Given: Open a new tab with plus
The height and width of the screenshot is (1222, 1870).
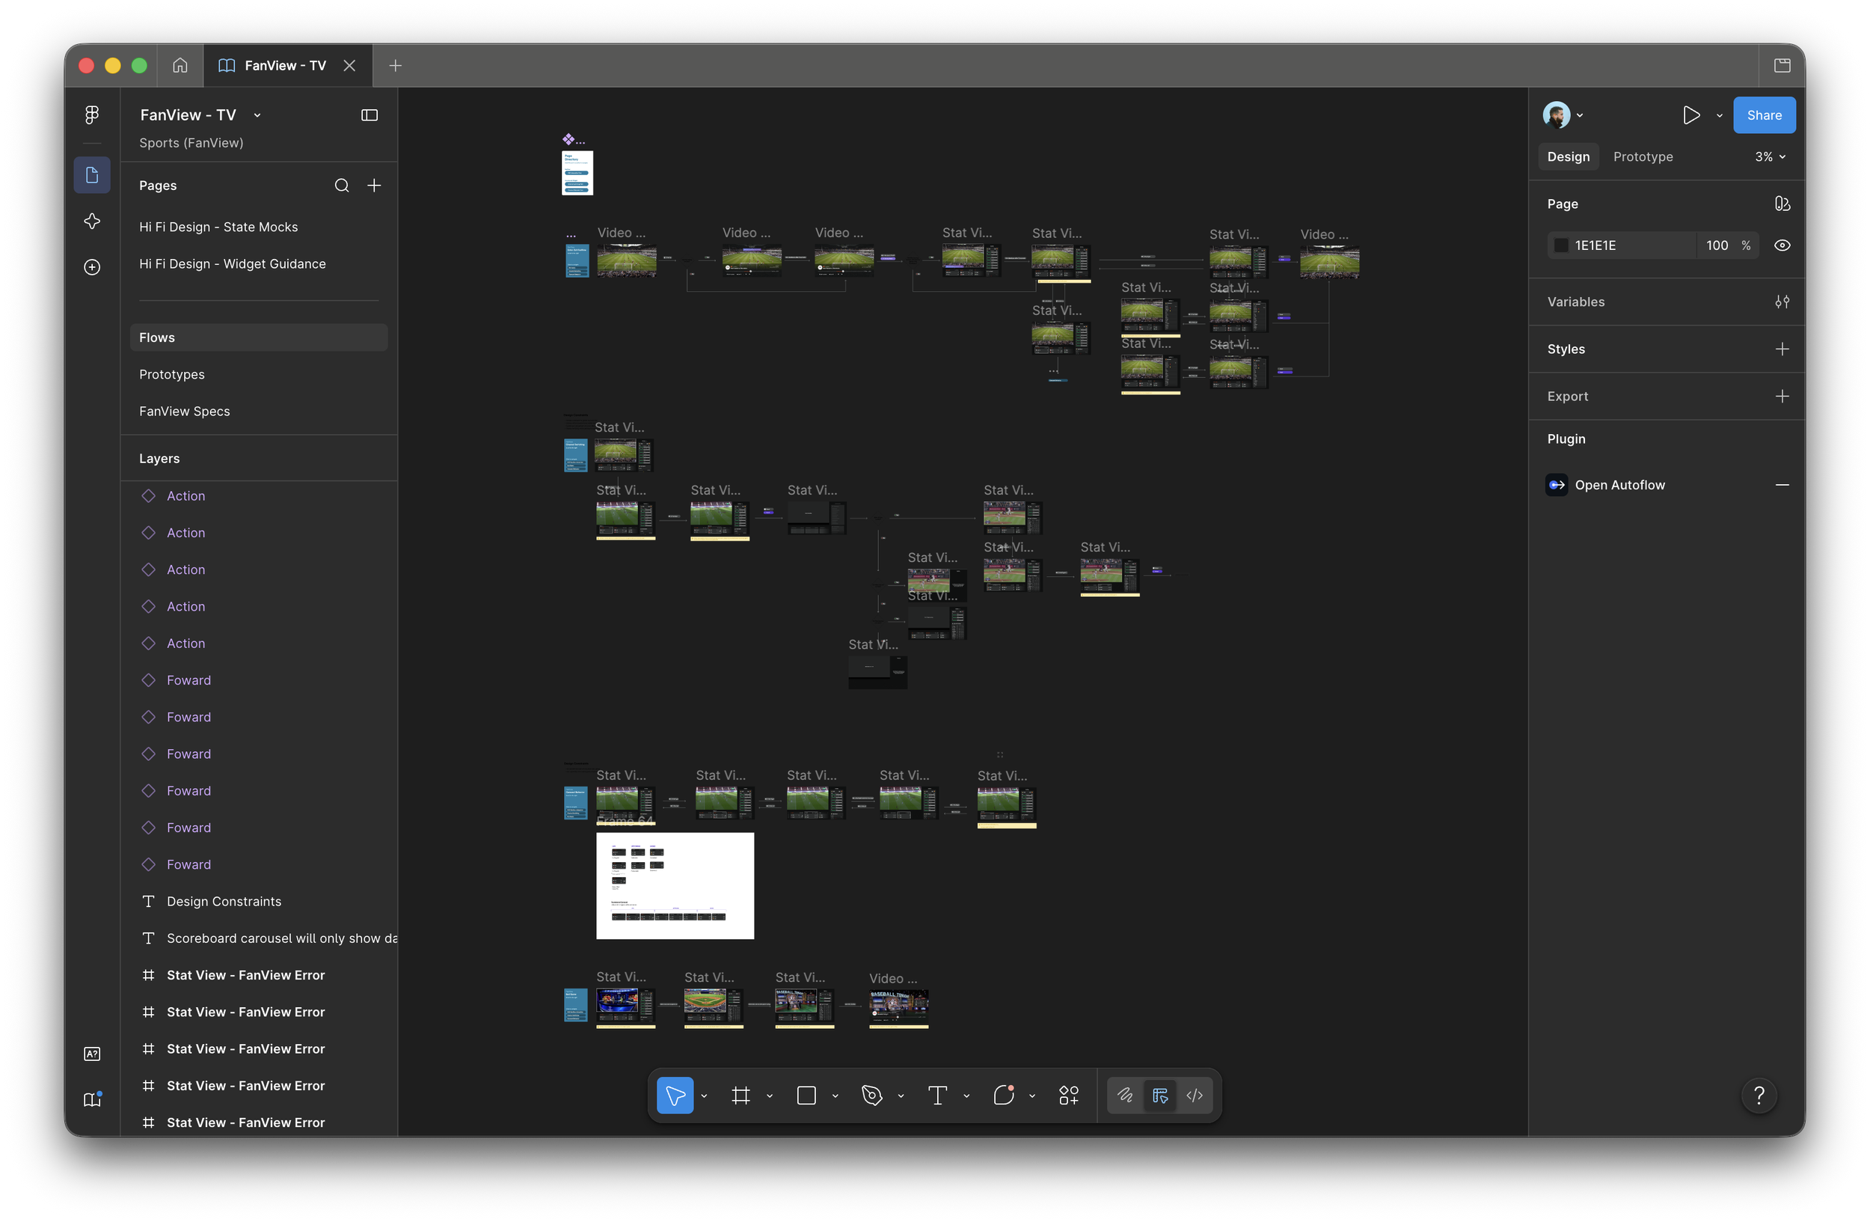Looking at the screenshot, I should [395, 66].
